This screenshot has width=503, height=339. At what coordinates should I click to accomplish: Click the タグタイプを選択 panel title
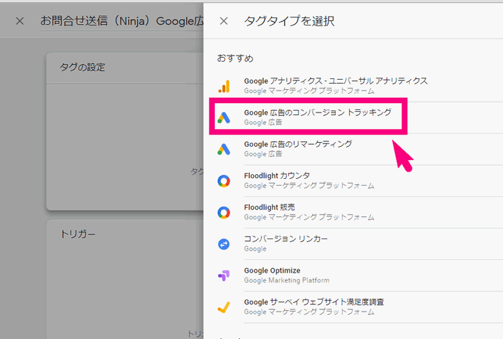(x=289, y=21)
